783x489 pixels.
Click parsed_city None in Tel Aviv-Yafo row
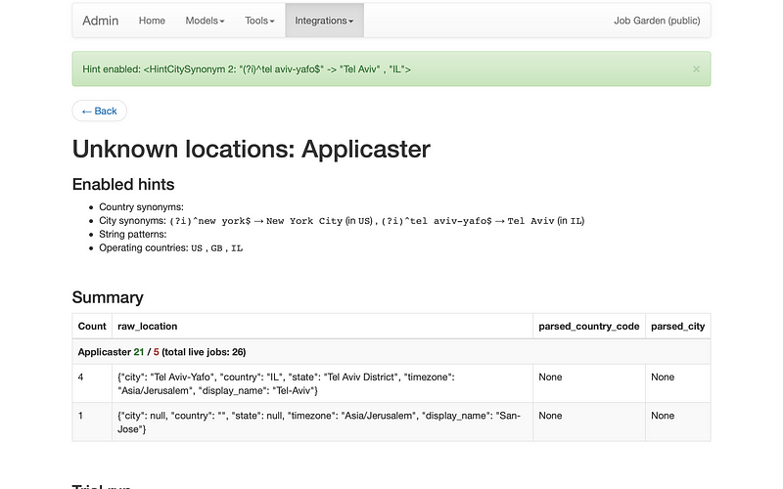click(x=677, y=383)
